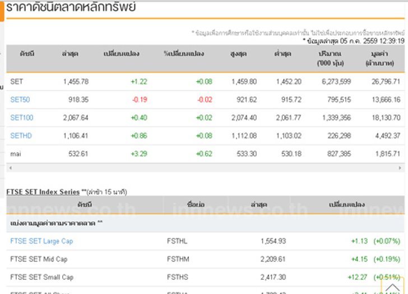
Task: Click mai value 1,815.71
Action: 388,154
